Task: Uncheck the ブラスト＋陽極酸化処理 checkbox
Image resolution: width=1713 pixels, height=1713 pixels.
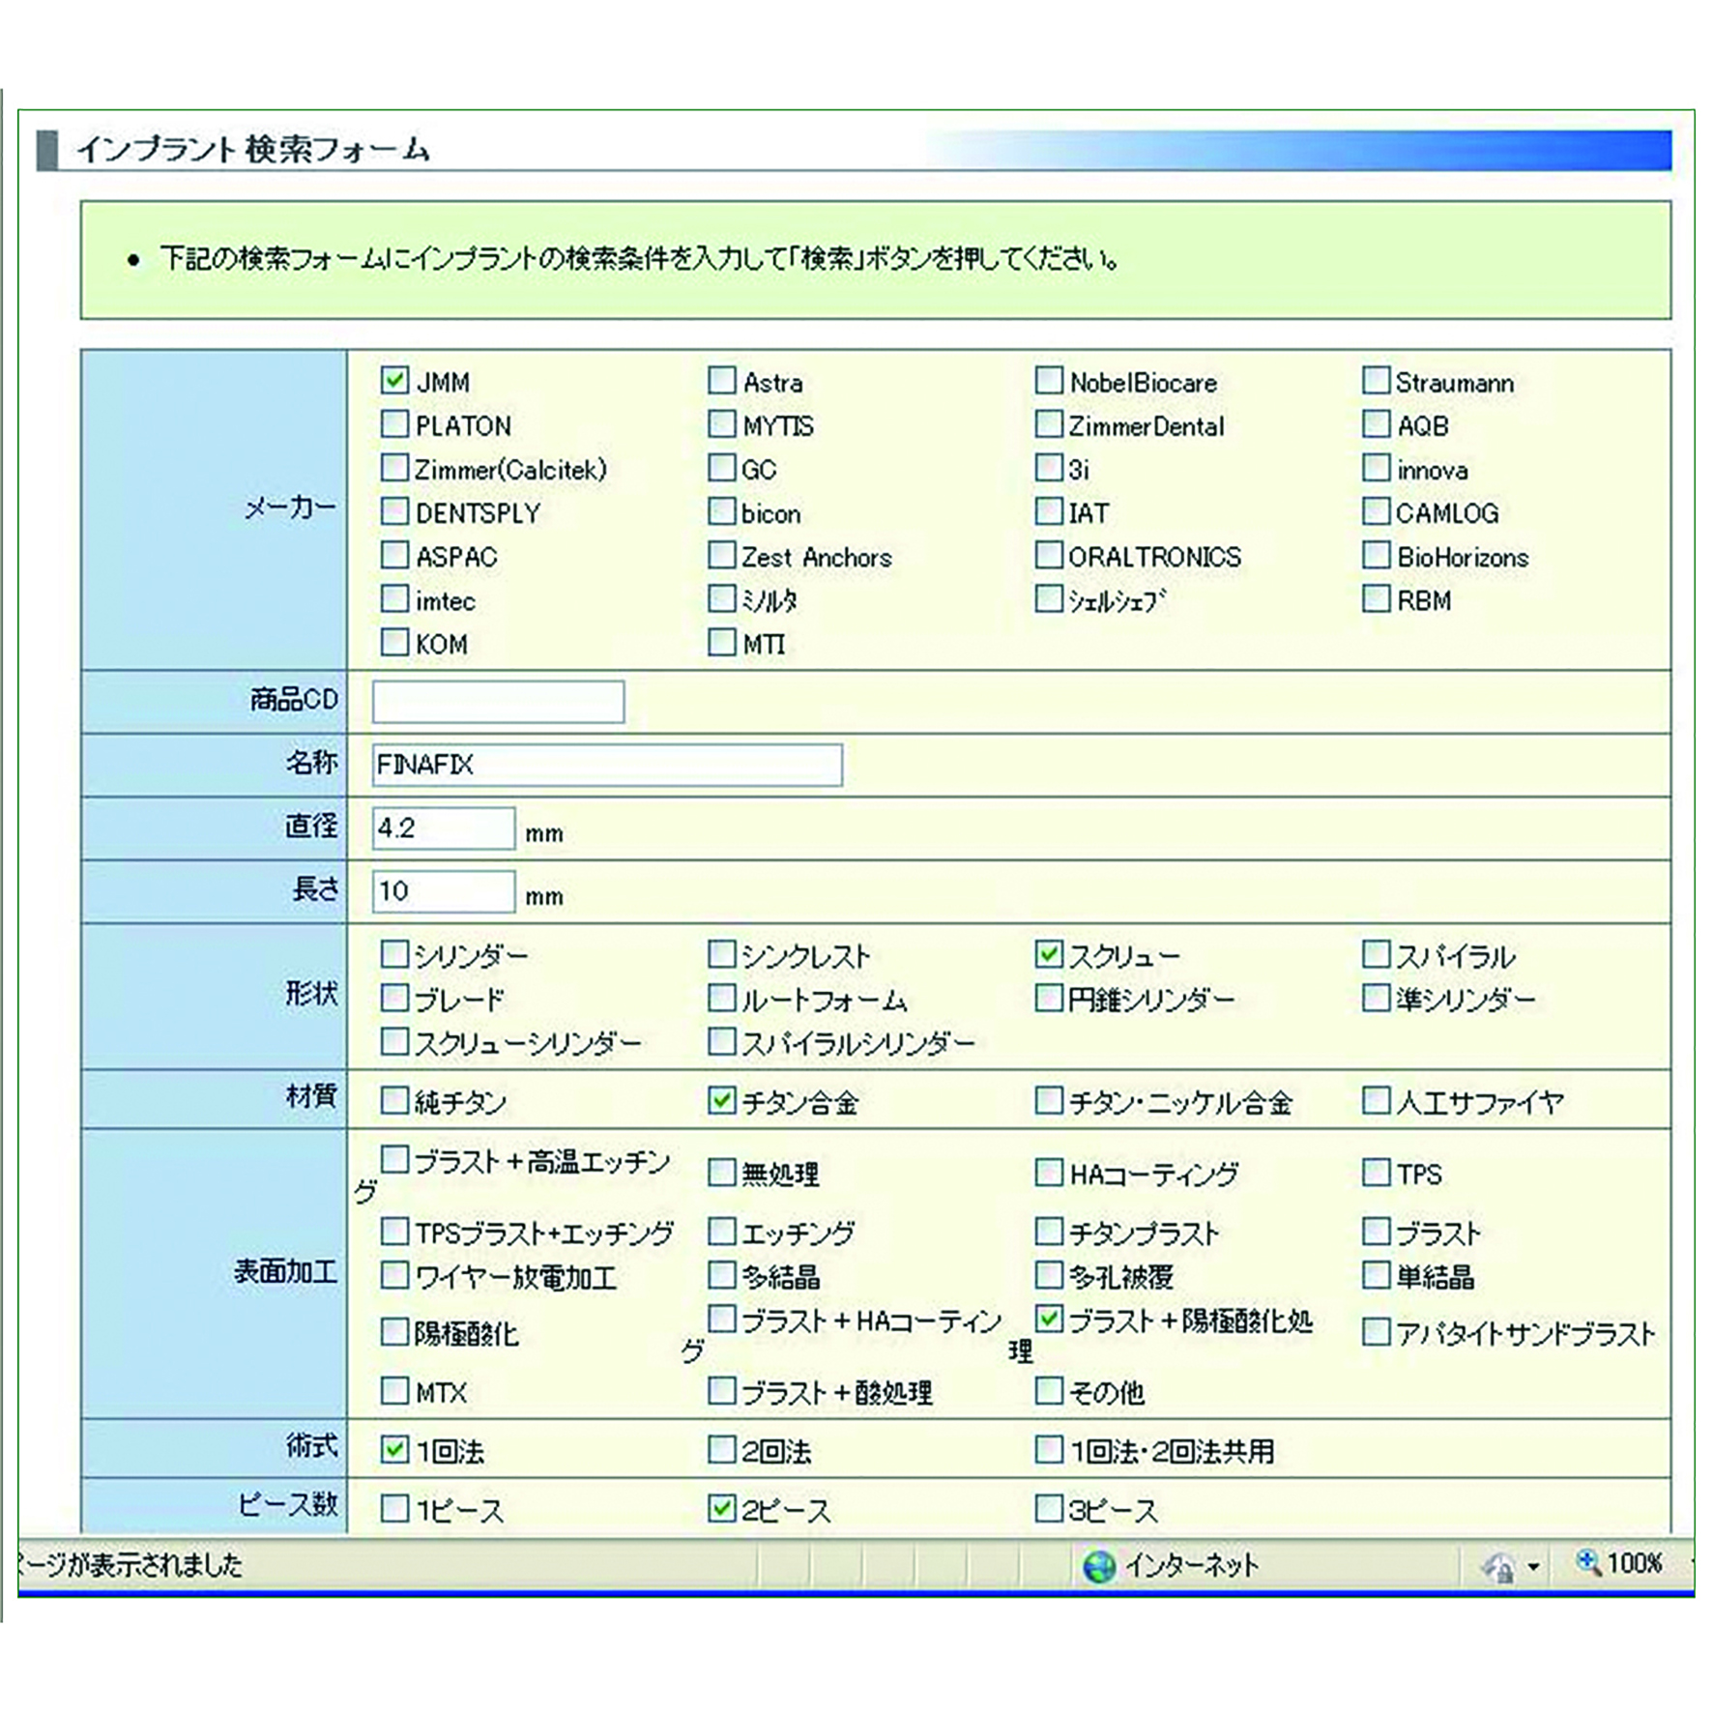Action: (x=1049, y=1319)
